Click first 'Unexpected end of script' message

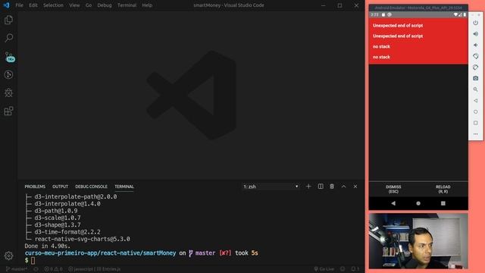398,25
